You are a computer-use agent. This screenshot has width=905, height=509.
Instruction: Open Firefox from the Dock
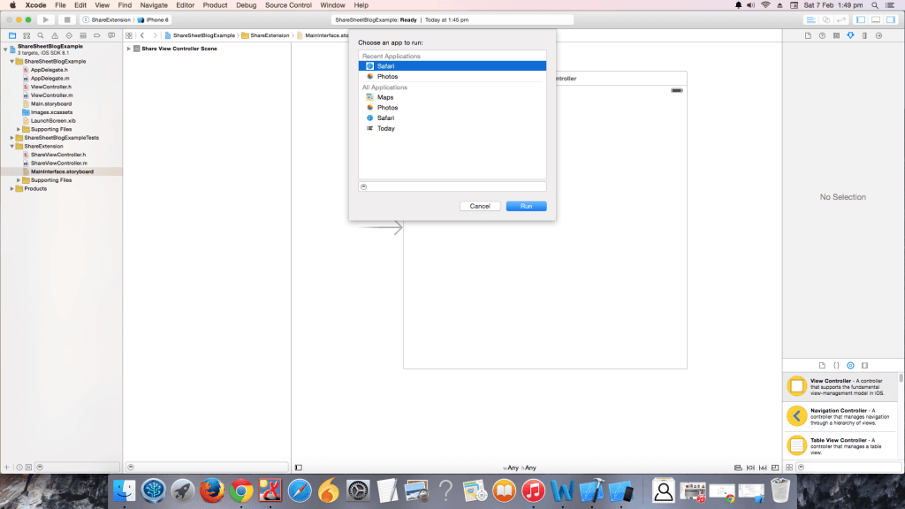pyautogui.click(x=212, y=491)
